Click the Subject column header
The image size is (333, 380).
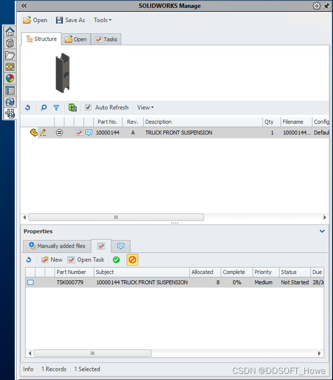[141, 272]
